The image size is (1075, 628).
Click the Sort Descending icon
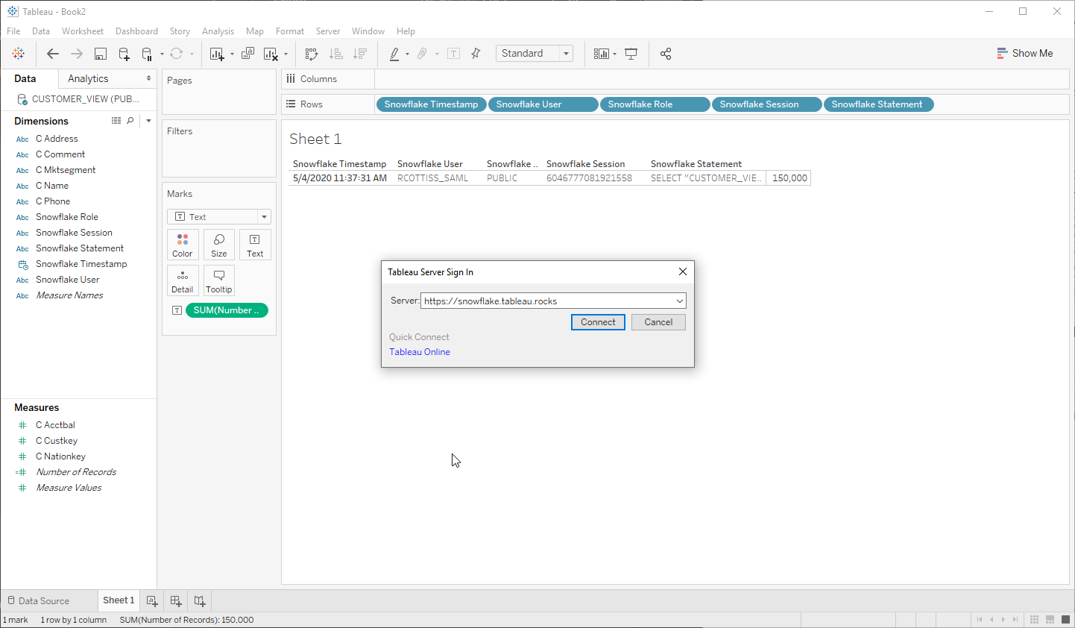click(360, 54)
